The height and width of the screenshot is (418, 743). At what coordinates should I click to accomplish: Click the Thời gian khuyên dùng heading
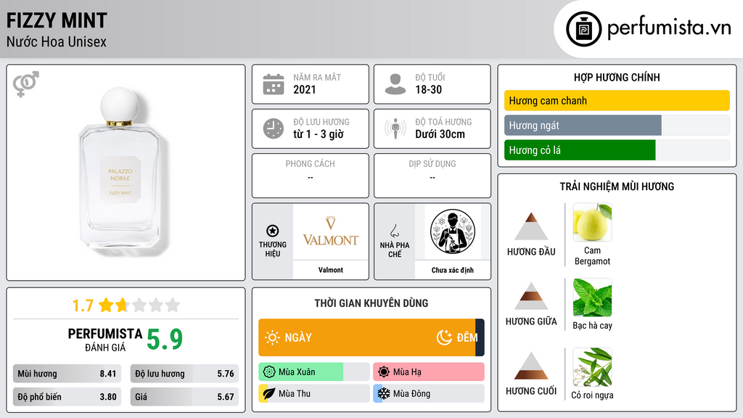coord(371,303)
